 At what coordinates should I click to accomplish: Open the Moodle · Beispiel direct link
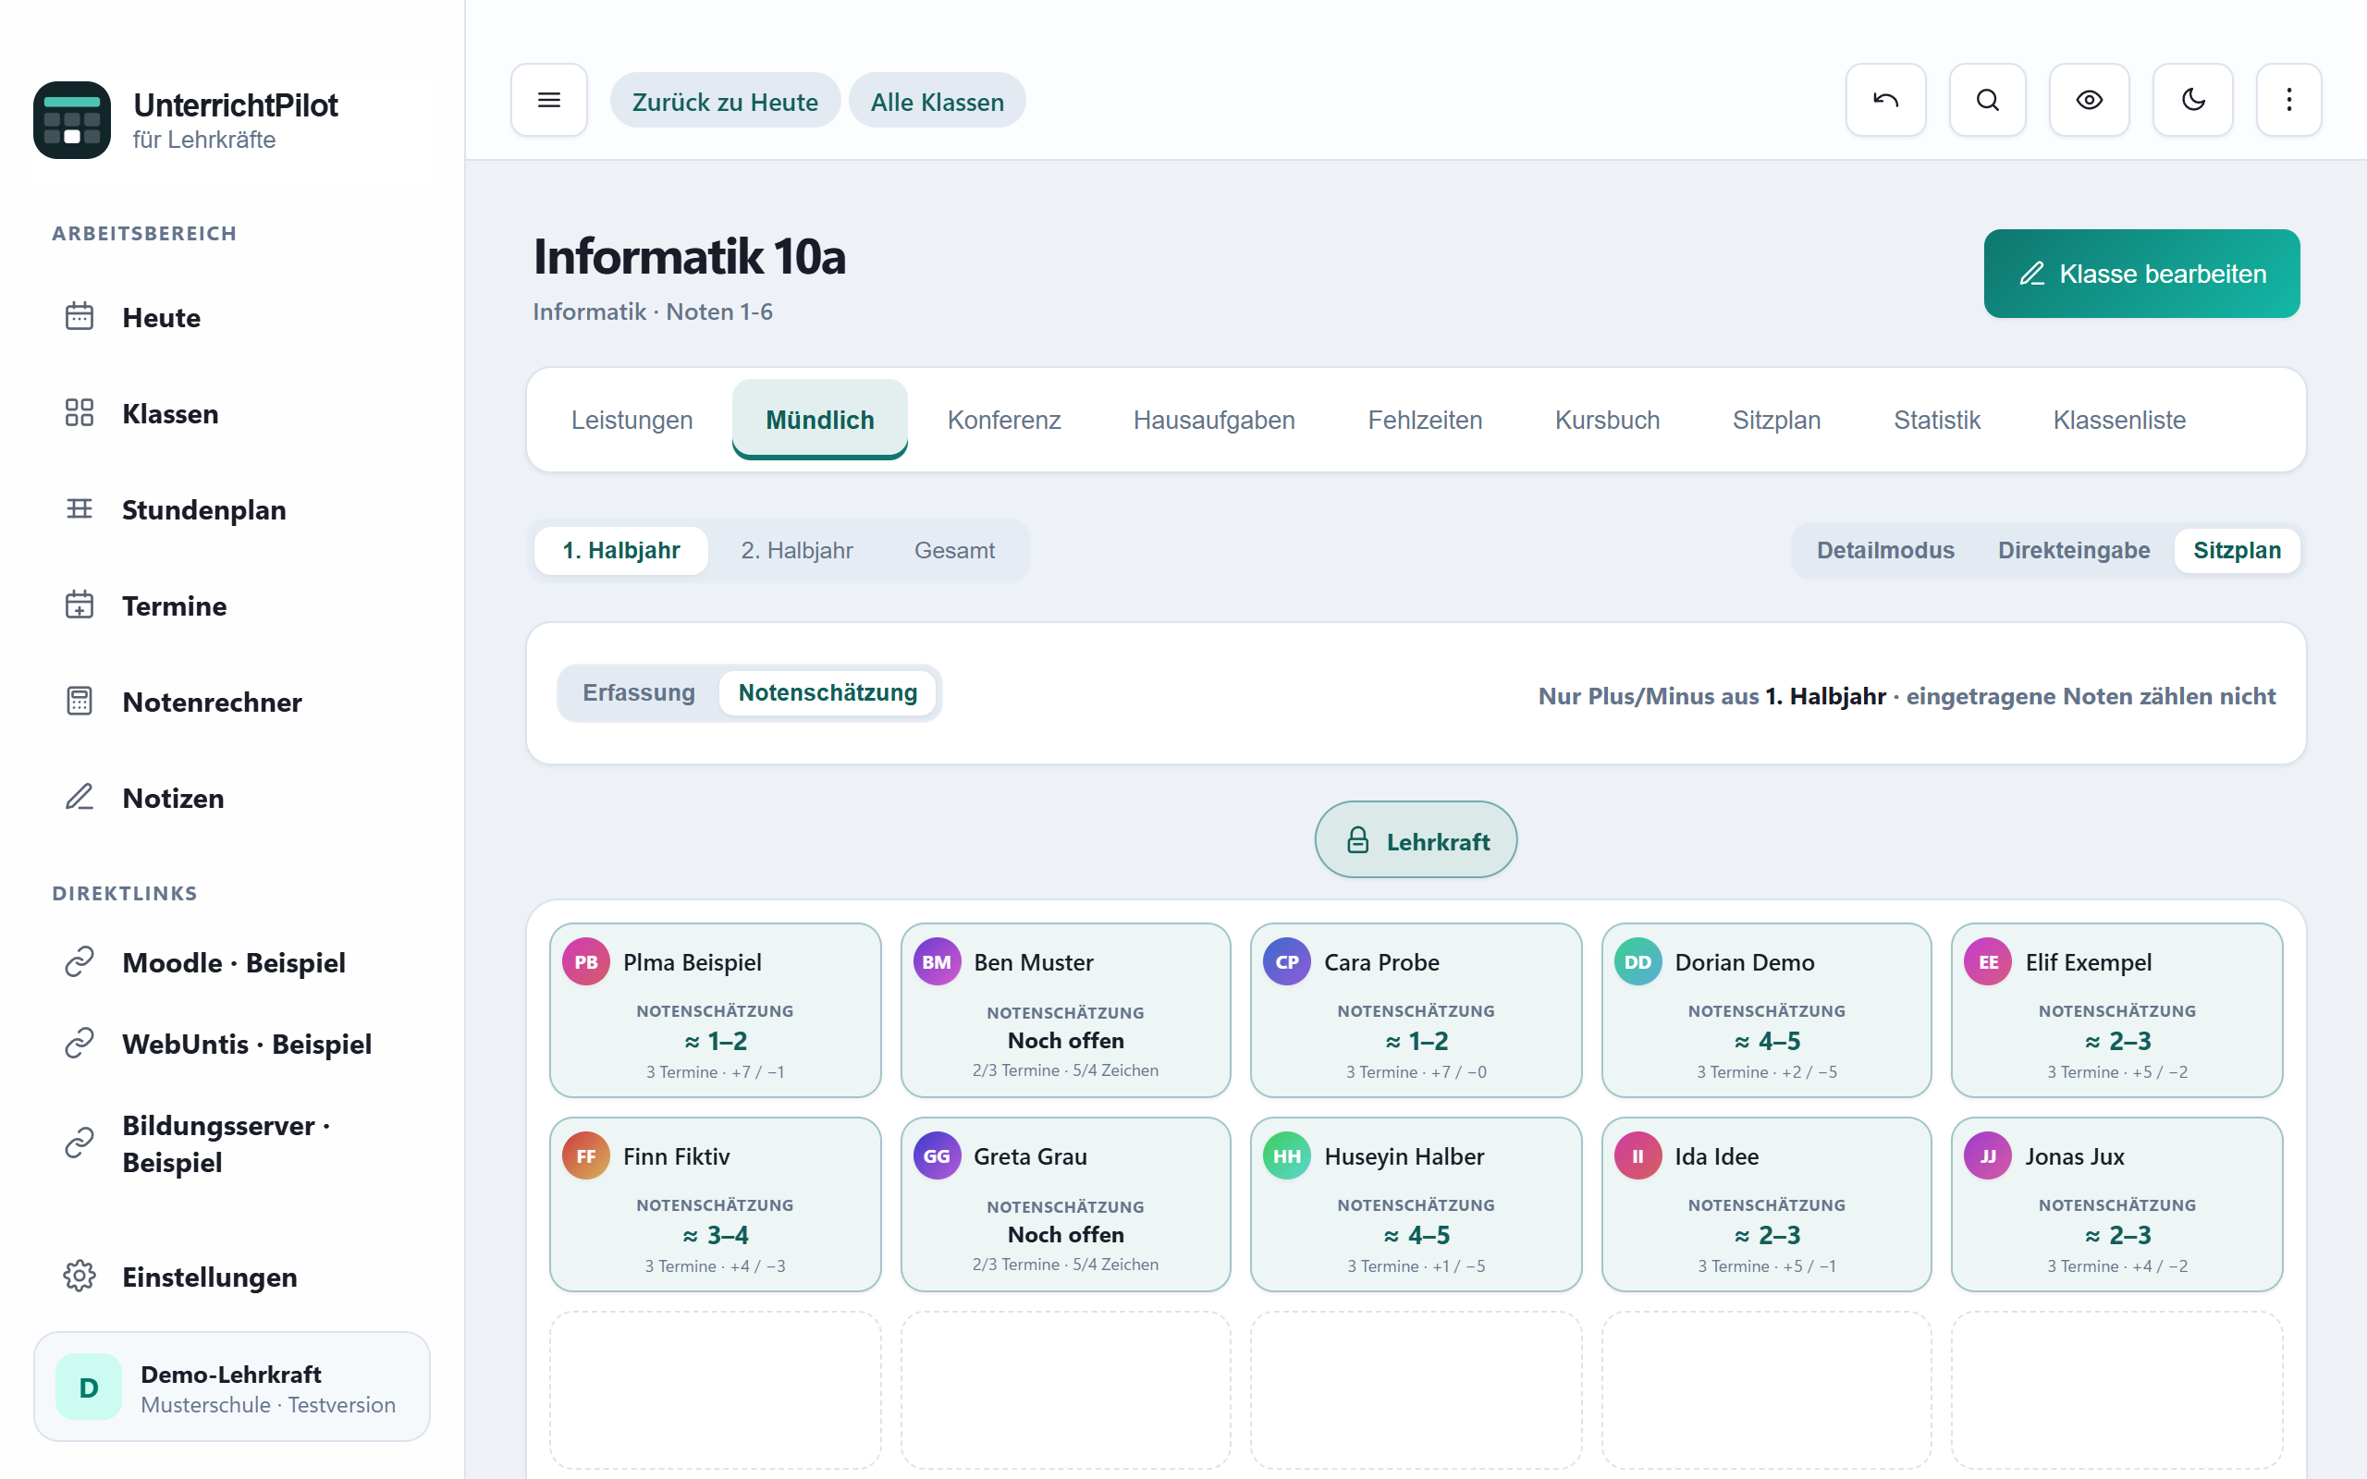[x=232, y=962]
